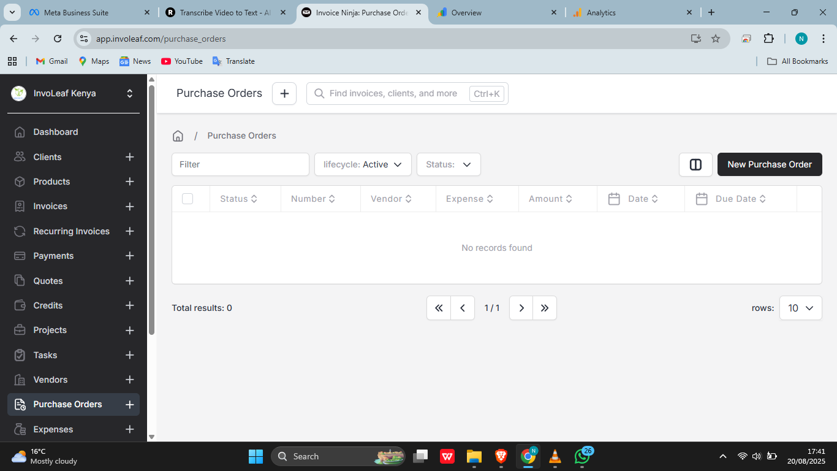Change the rows per page dropdown
837x471 pixels.
click(x=800, y=308)
